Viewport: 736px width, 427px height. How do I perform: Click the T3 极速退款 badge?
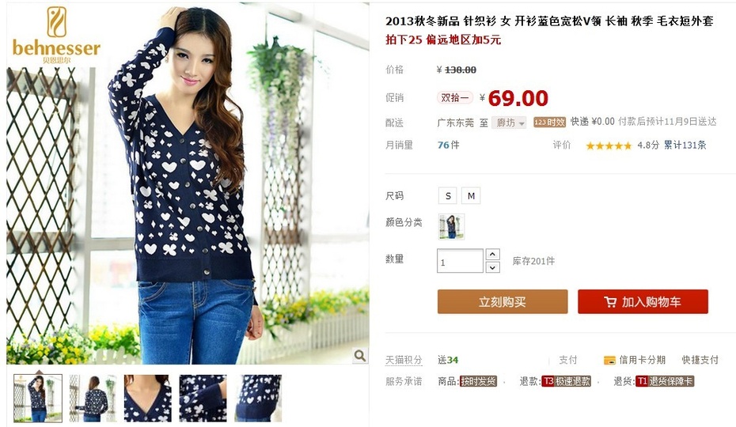tap(566, 381)
